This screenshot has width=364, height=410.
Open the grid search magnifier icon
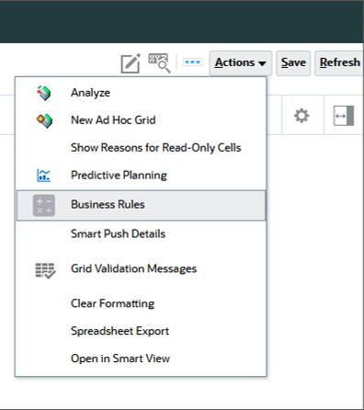click(159, 63)
